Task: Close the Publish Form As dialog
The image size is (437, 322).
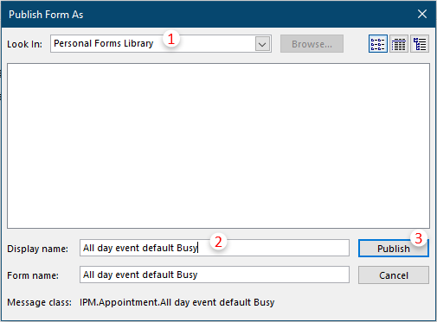Action: click(x=422, y=14)
